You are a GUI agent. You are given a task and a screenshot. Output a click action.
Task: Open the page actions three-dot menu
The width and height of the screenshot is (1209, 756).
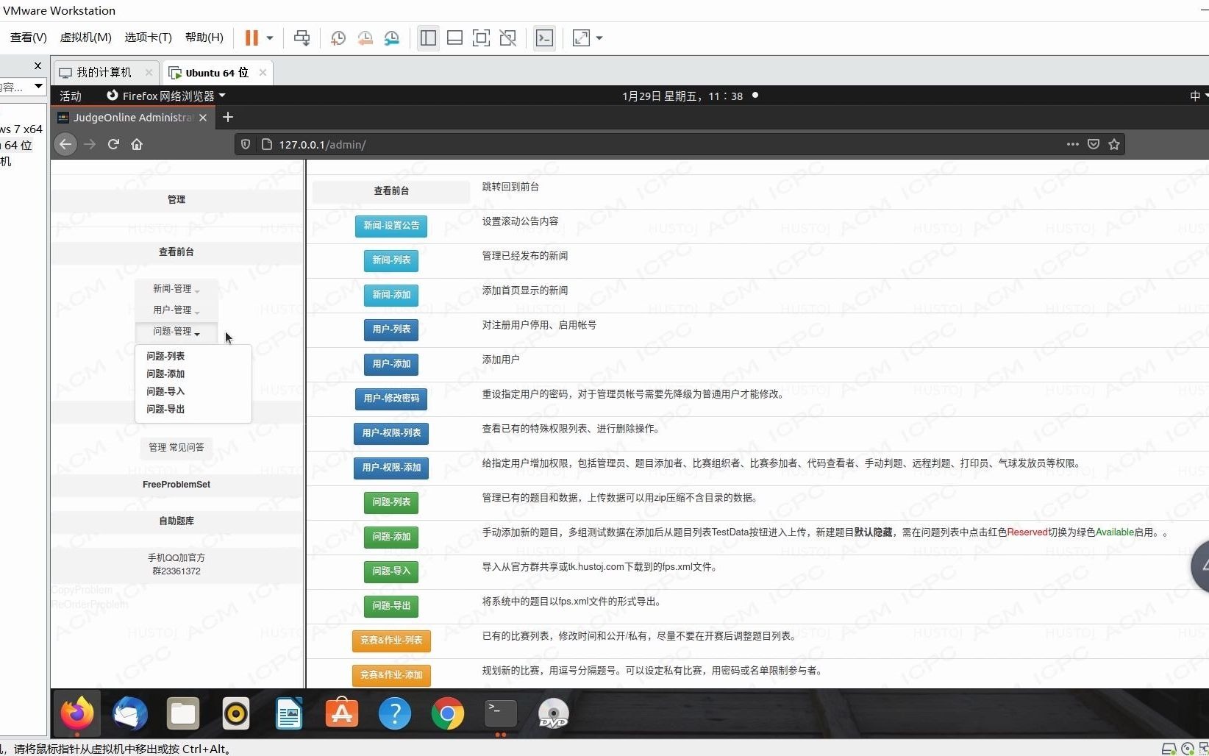pos(1073,144)
